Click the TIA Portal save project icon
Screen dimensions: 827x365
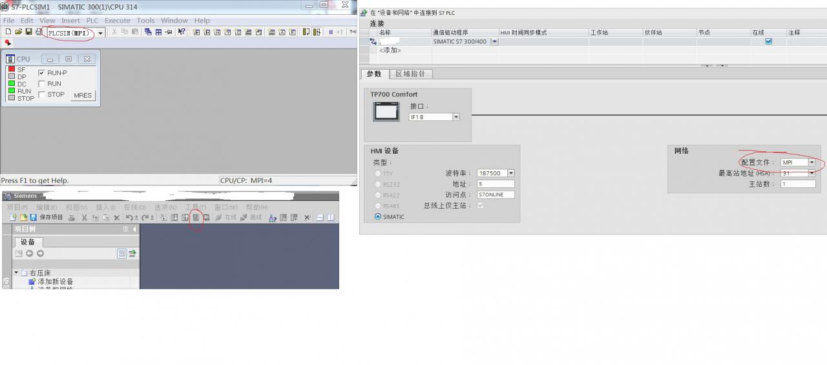point(33,218)
